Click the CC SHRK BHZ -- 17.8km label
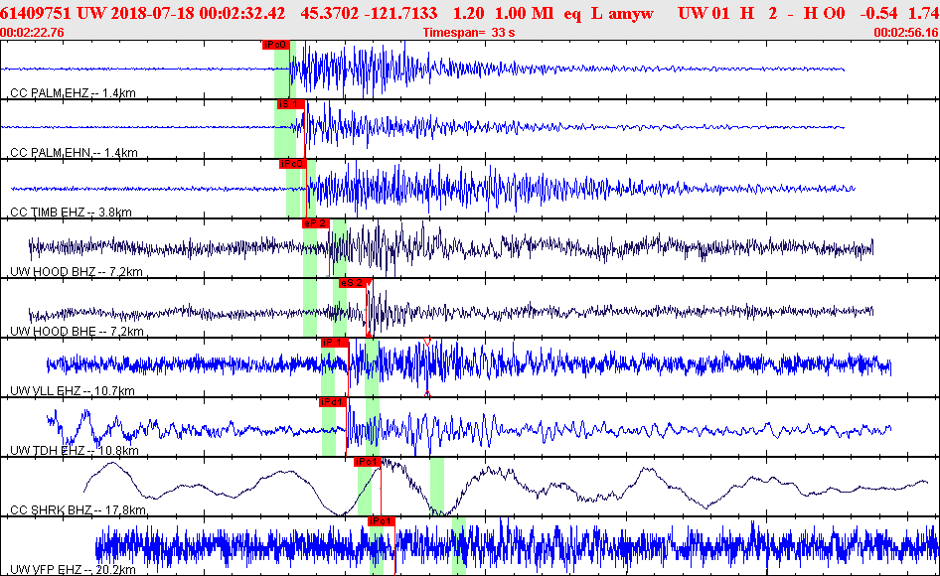Image resolution: width=940 pixels, height=576 pixels. pos(78,510)
